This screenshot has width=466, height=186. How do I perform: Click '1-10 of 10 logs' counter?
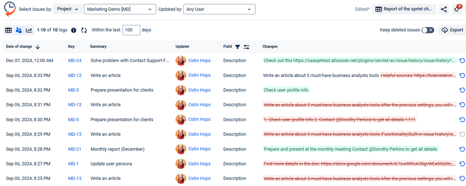click(x=52, y=30)
